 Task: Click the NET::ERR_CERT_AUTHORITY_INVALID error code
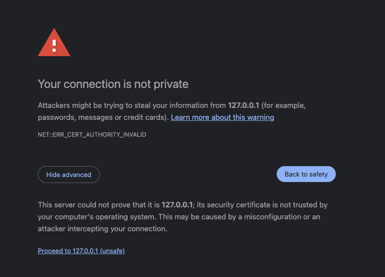pyautogui.click(x=92, y=135)
